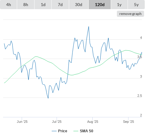Choose the 1d range tab
145x139 pixels.
pos(43,5)
